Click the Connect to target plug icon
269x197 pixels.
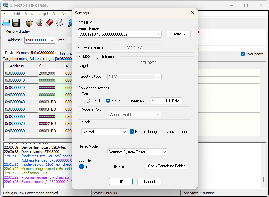coord(29,23)
